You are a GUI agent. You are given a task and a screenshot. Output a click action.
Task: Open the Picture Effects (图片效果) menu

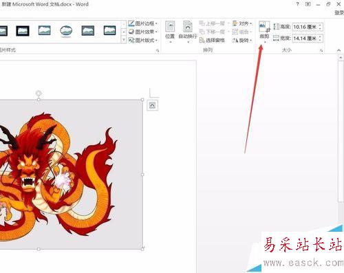click(143, 32)
